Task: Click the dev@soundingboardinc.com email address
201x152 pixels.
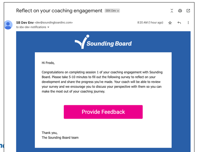Action: 54,23
